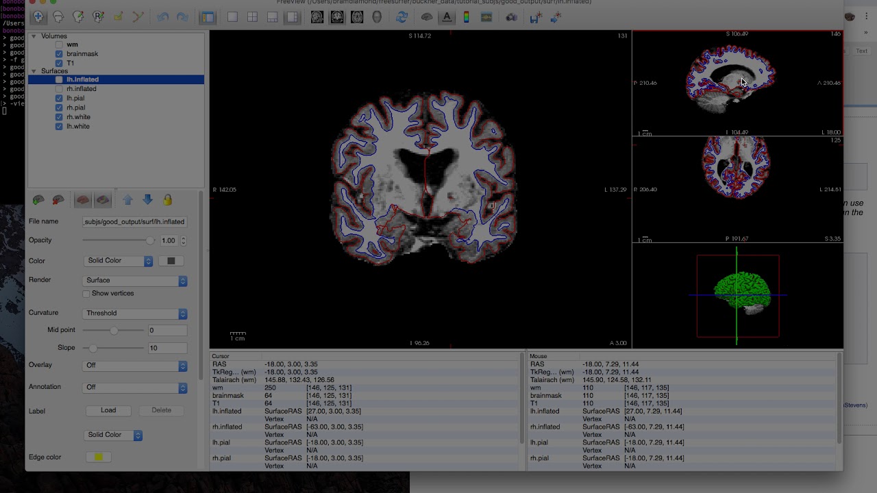Select the lh.pial row in the layer tree
The height and width of the screenshot is (493, 877).
click(116, 99)
